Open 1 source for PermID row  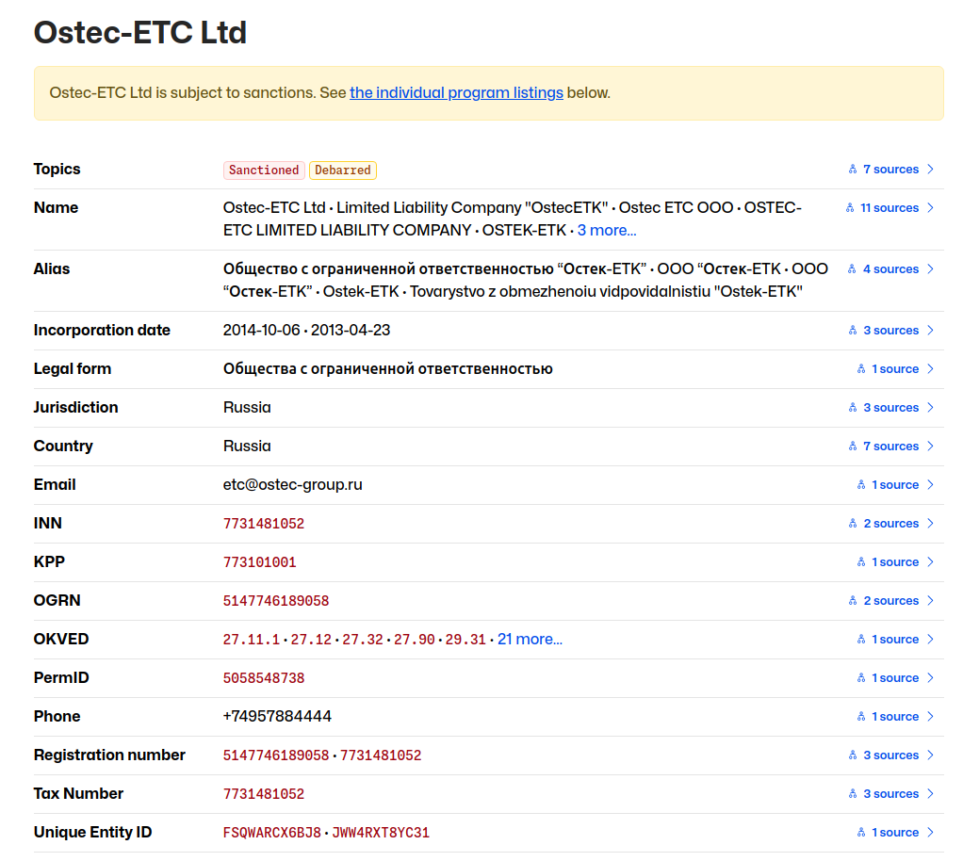click(895, 678)
